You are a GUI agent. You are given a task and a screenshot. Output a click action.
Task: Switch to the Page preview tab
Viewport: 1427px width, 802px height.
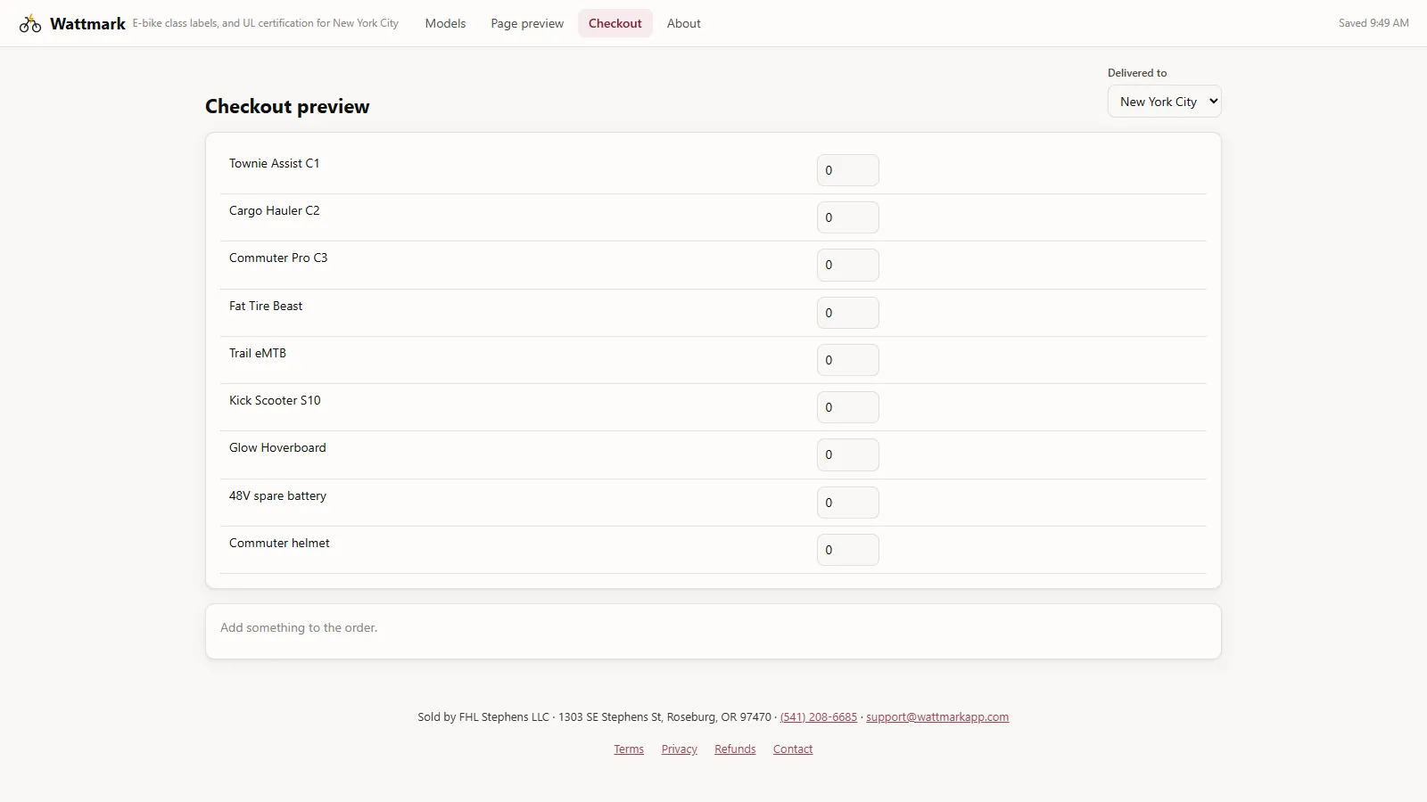coord(527,23)
